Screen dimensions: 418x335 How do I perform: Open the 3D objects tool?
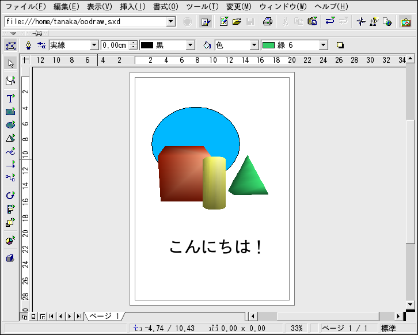(10, 138)
